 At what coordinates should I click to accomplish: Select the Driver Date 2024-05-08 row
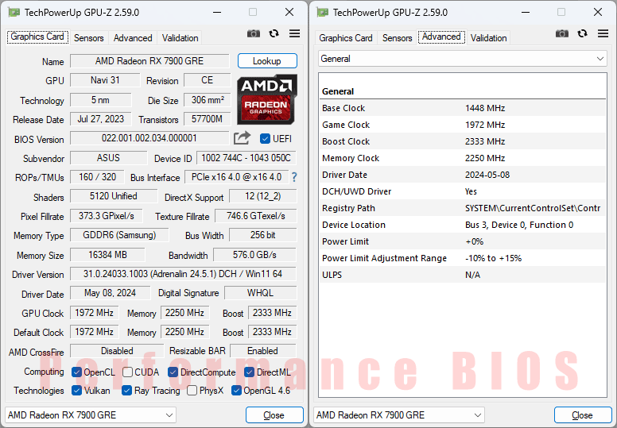pyautogui.click(x=463, y=175)
